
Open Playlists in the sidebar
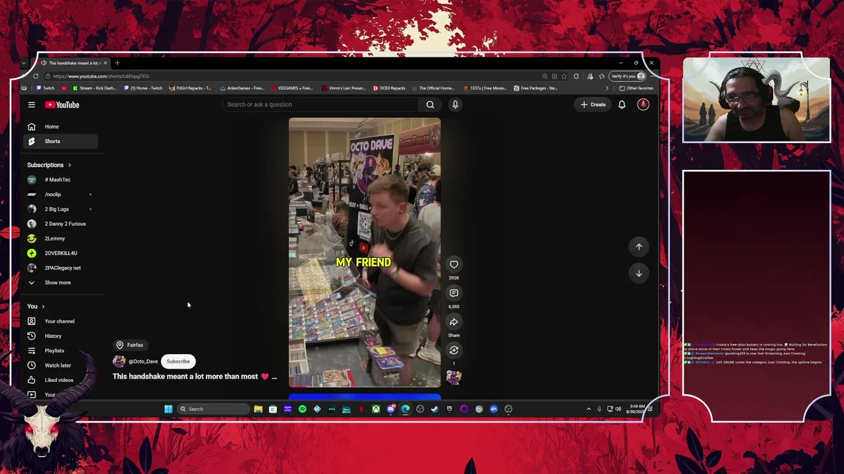[61, 351]
